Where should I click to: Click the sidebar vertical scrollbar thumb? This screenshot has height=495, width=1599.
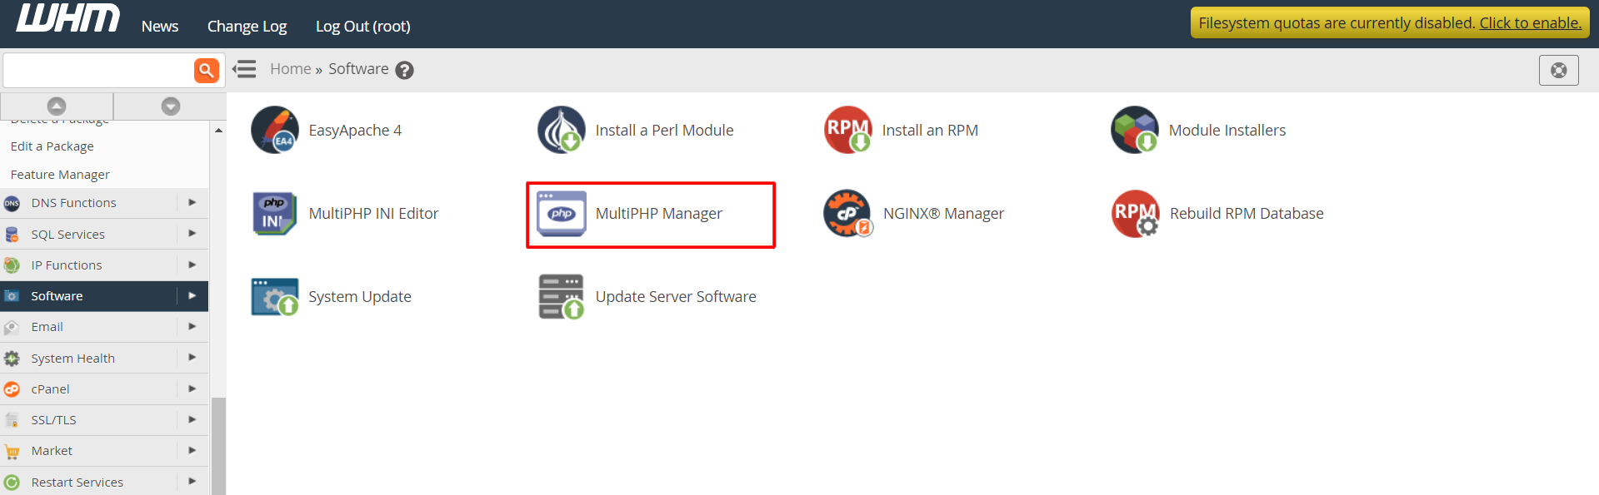[218, 447]
